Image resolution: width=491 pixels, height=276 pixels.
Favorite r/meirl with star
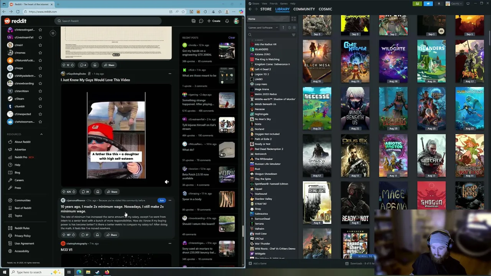tap(40, 45)
